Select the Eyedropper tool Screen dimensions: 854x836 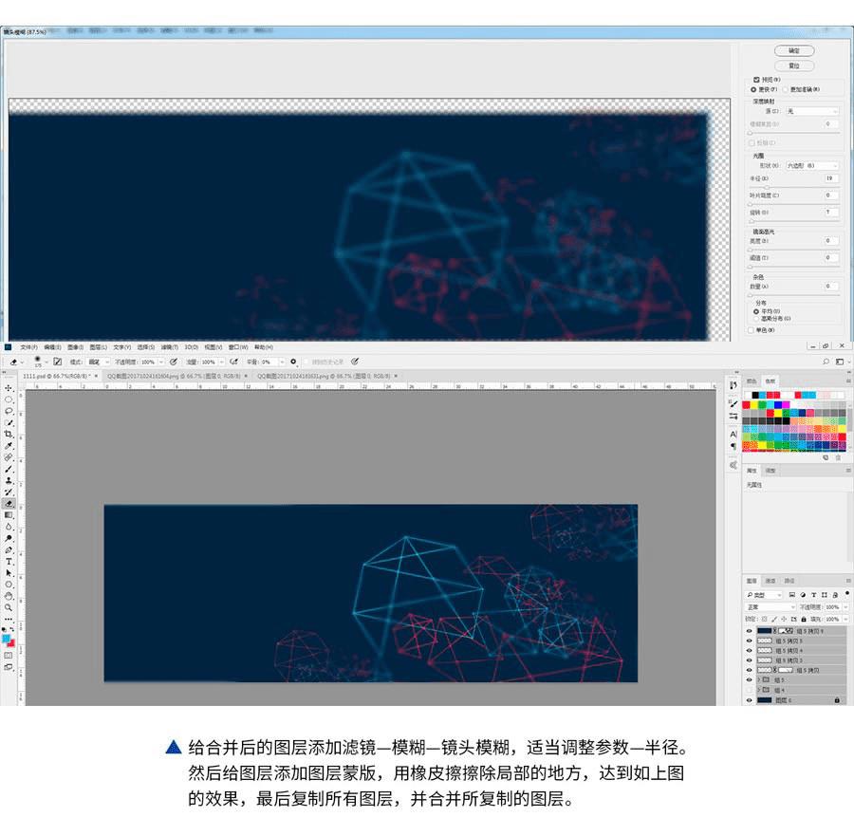click(x=9, y=445)
